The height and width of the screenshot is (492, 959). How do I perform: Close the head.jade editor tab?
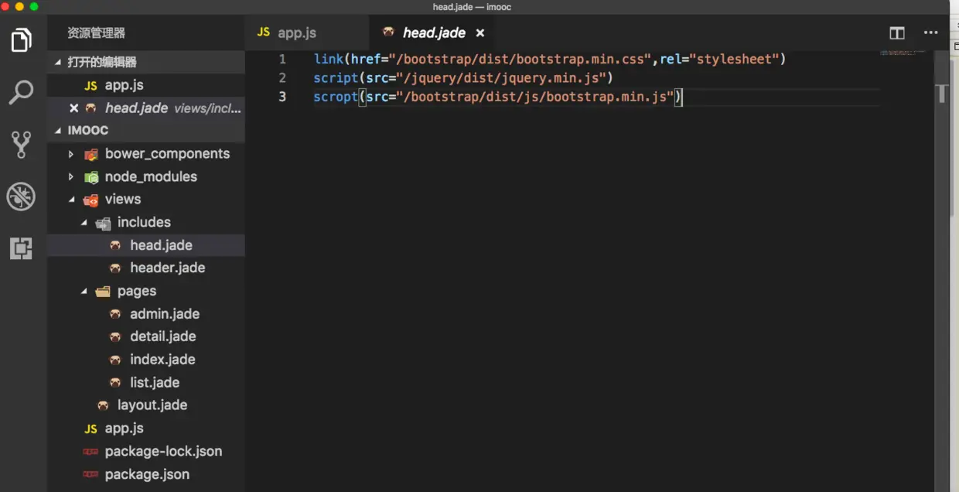point(479,33)
